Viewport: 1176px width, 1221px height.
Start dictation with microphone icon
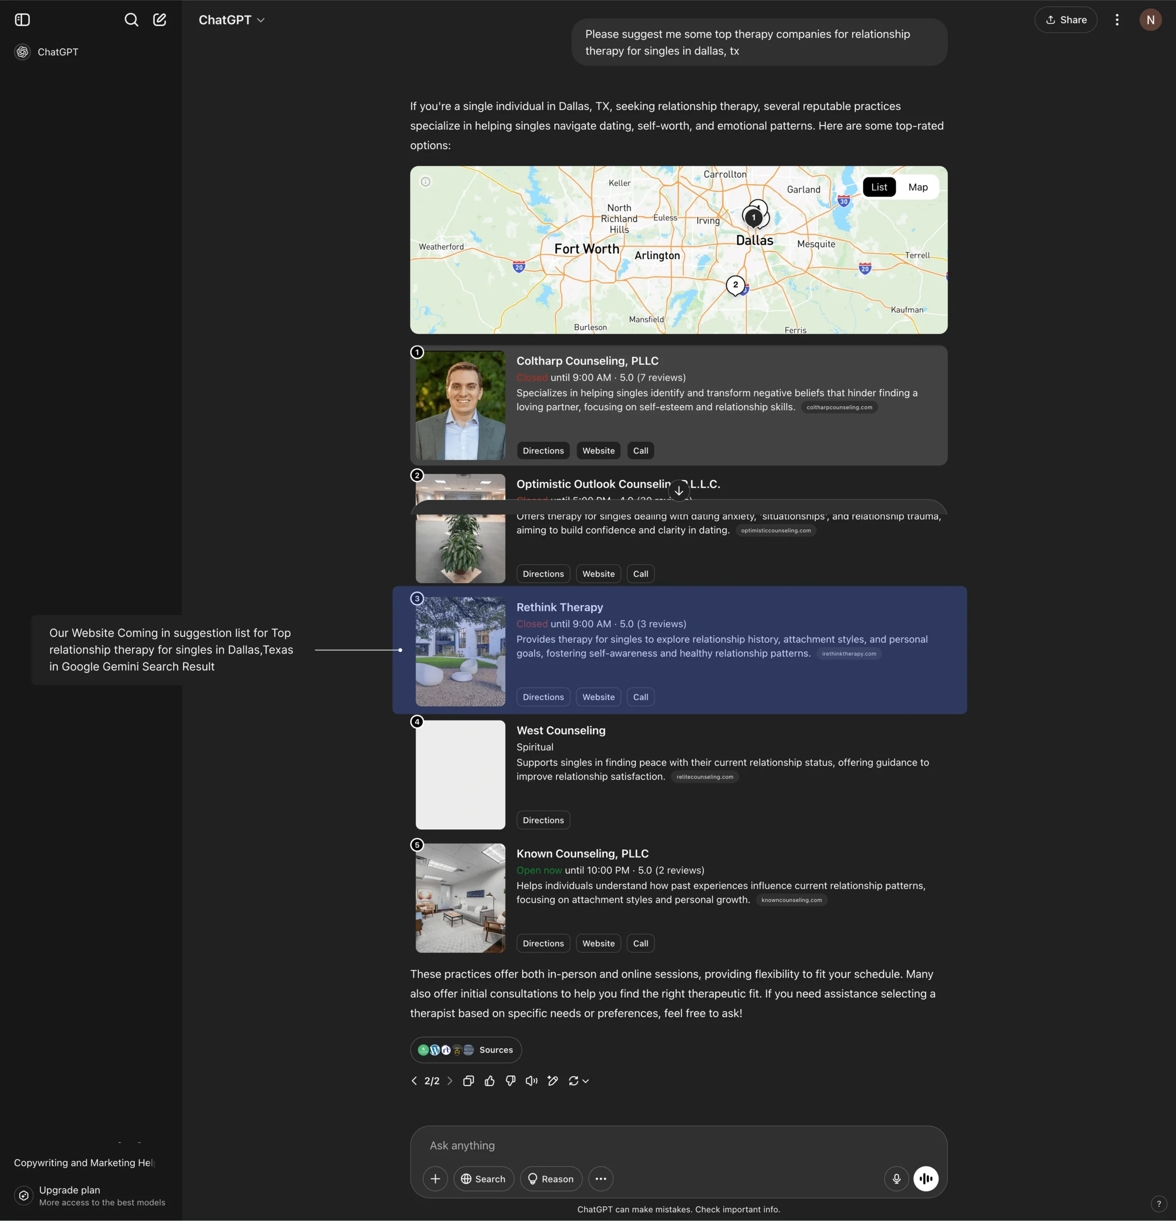(896, 1179)
